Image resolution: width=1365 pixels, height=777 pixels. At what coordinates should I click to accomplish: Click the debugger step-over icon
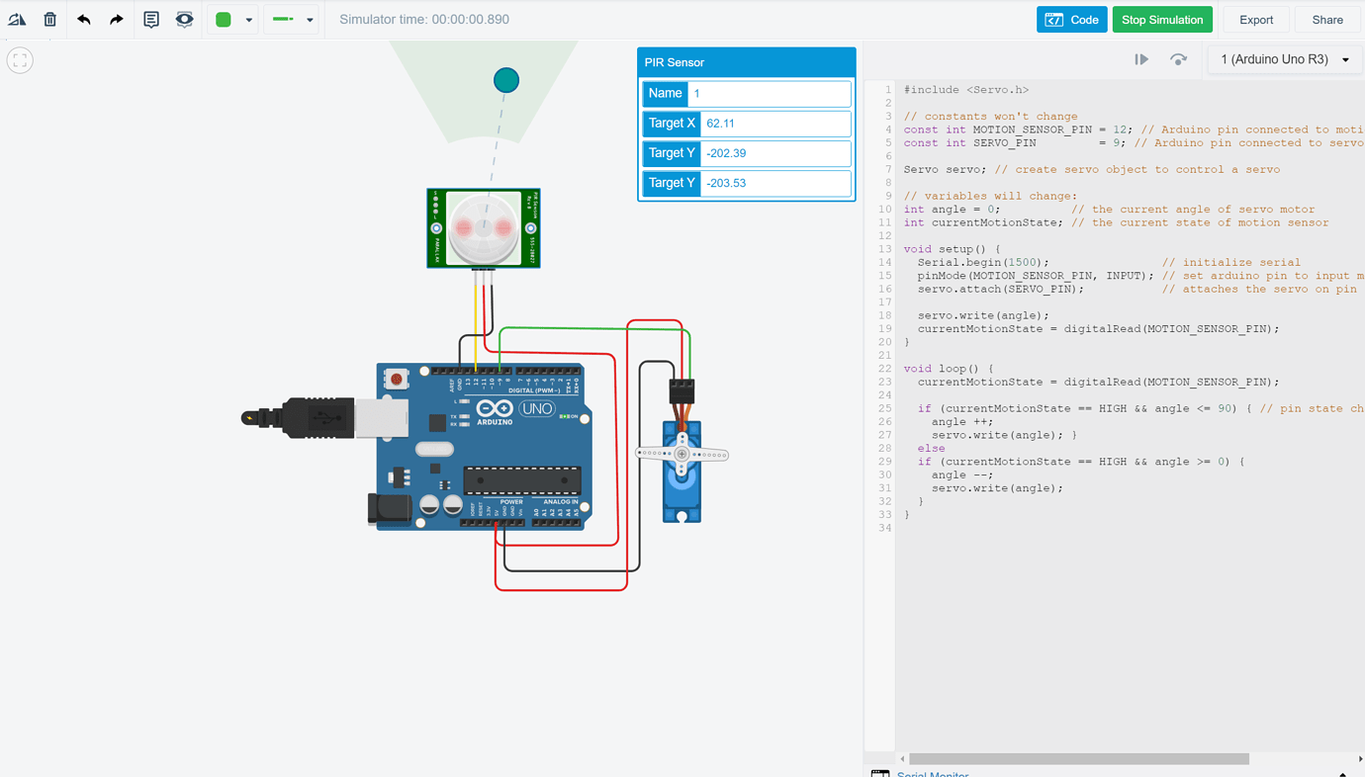point(1178,59)
